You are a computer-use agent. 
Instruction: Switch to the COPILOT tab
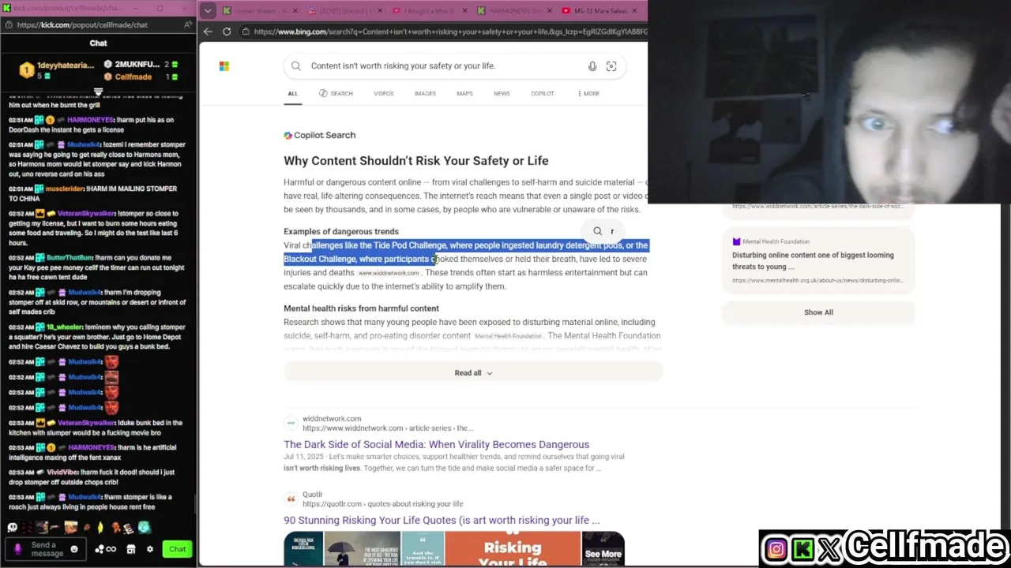click(x=543, y=94)
